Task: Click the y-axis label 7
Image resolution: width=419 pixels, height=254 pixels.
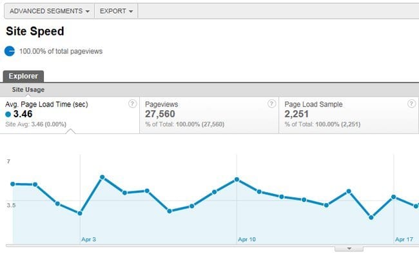Action: point(8,161)
